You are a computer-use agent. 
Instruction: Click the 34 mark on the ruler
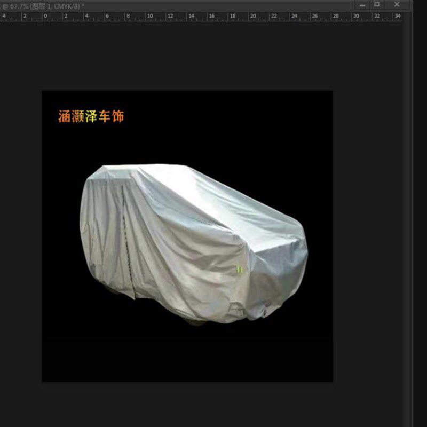[x=397, y=16]
